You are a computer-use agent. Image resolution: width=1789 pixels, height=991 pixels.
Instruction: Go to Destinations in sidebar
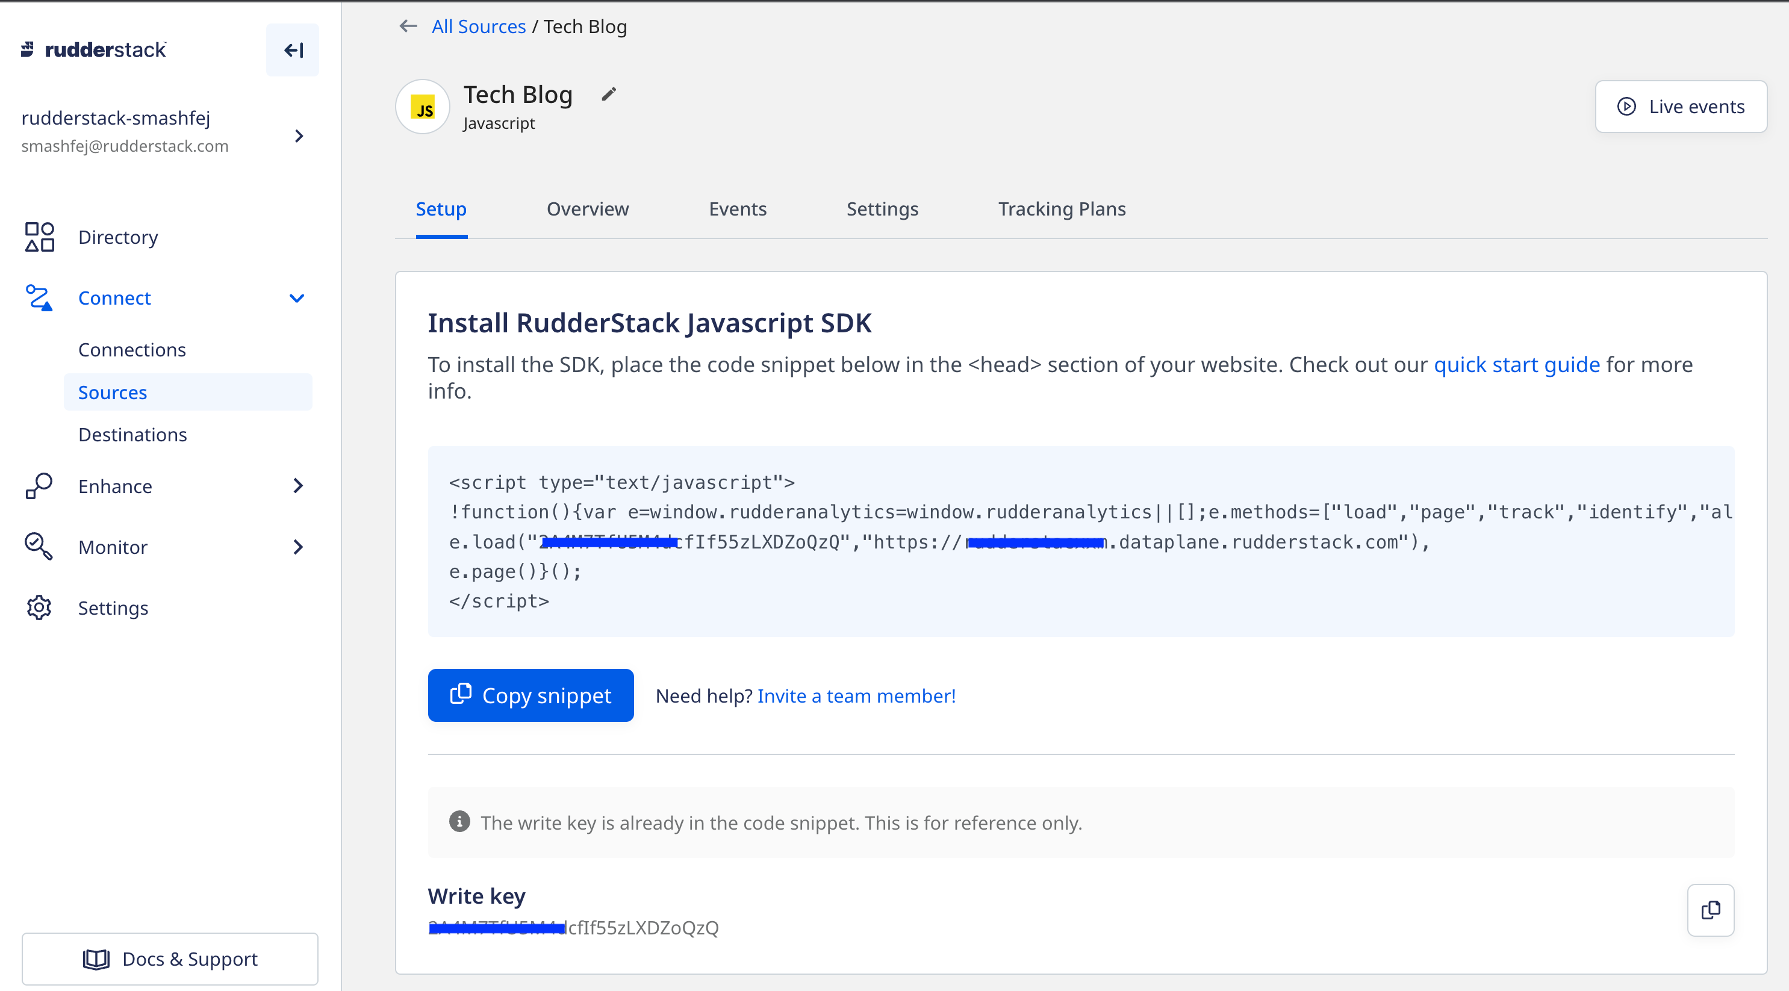tap(132, 435)
